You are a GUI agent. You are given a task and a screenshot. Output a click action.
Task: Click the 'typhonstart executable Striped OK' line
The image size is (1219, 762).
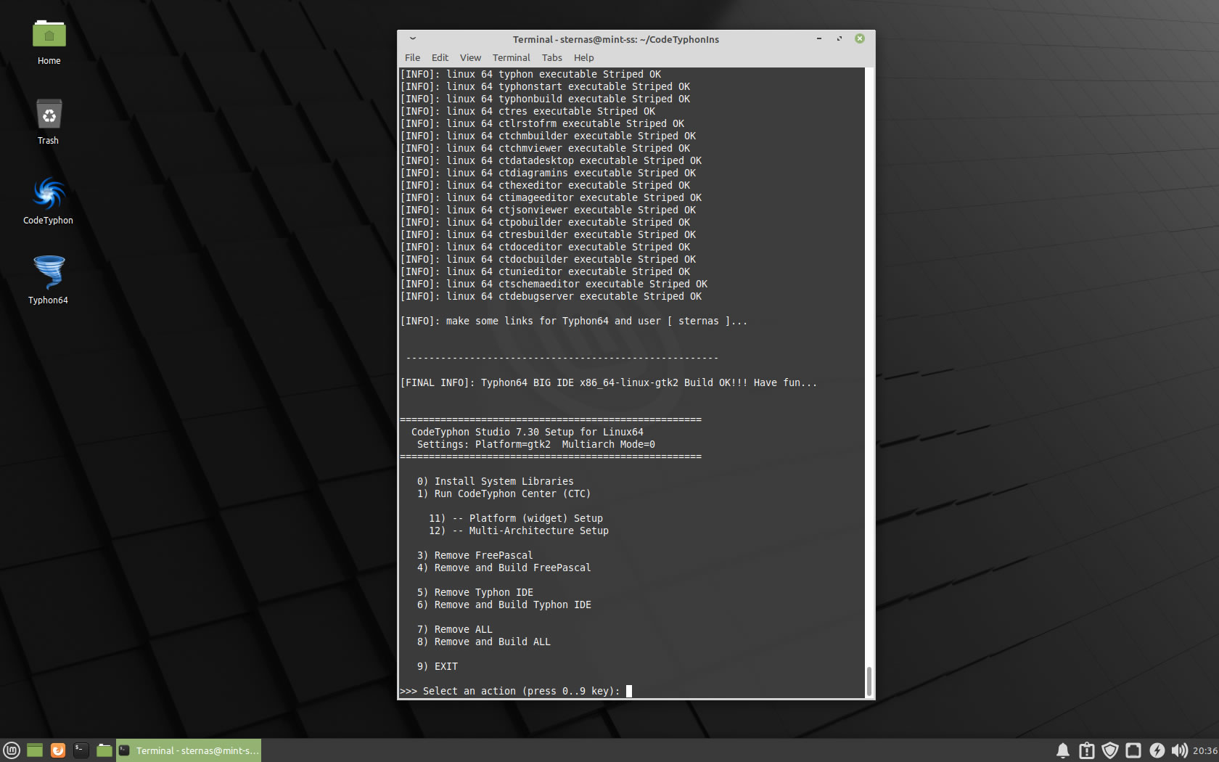coord(544,86)
